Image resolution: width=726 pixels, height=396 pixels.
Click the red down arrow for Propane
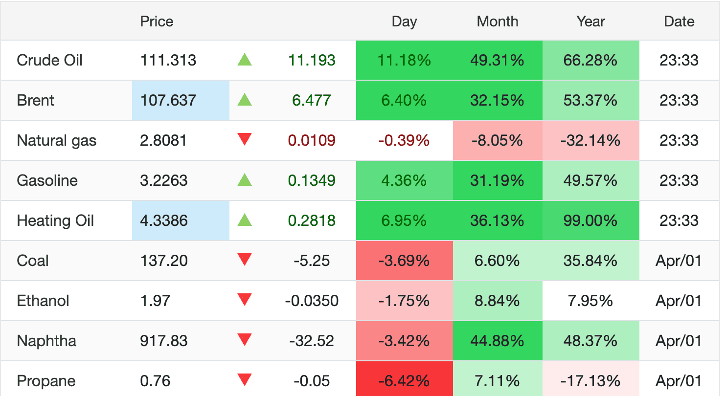(245, 380)
